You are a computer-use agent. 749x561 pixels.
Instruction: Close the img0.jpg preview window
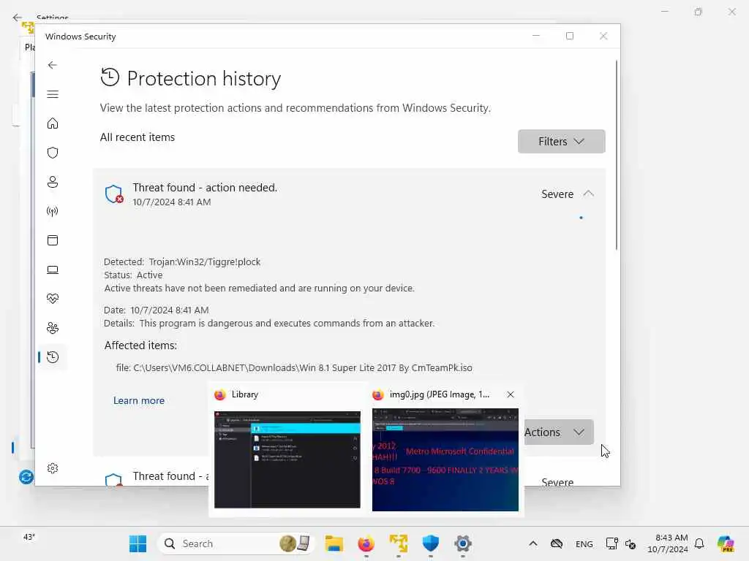(x=511, y=394)
